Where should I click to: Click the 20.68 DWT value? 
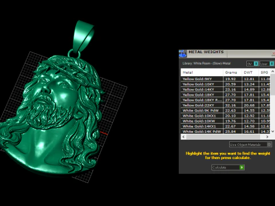[x=249, y=105]
